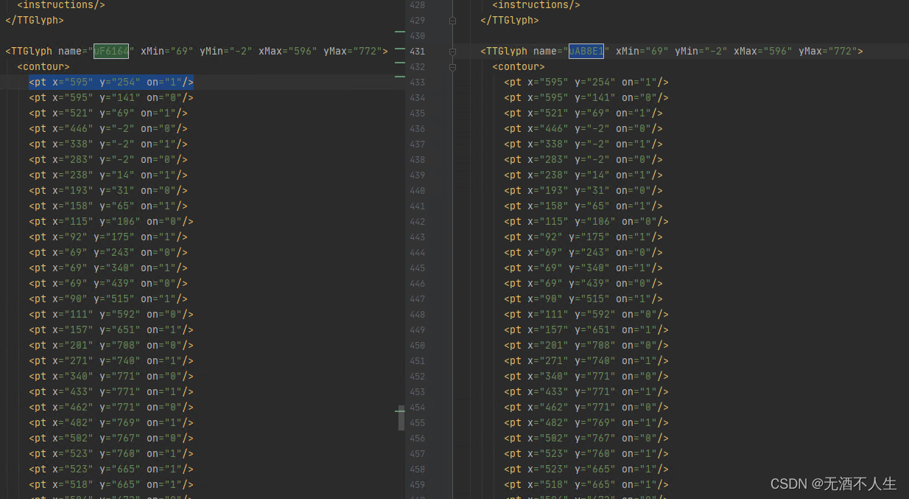
Task: Click pt x="433" y="771" in the right pane
Action: tap(586, 391)
